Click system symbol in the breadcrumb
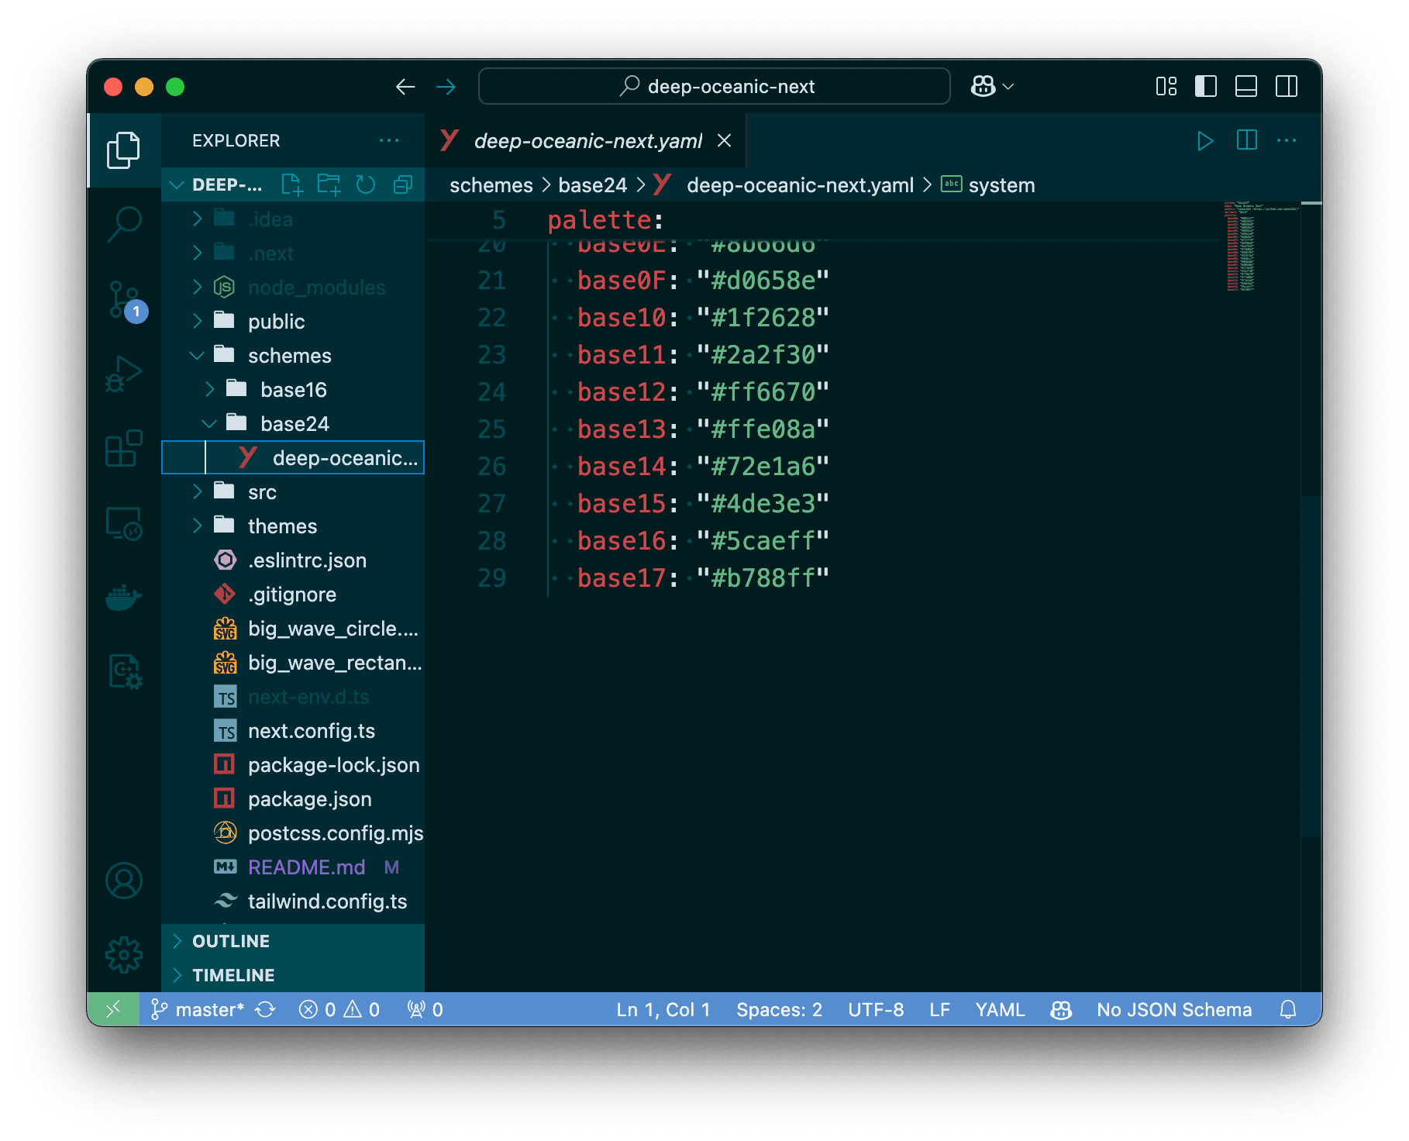Screen dimensions: 1409x1141 [1001, 185]
